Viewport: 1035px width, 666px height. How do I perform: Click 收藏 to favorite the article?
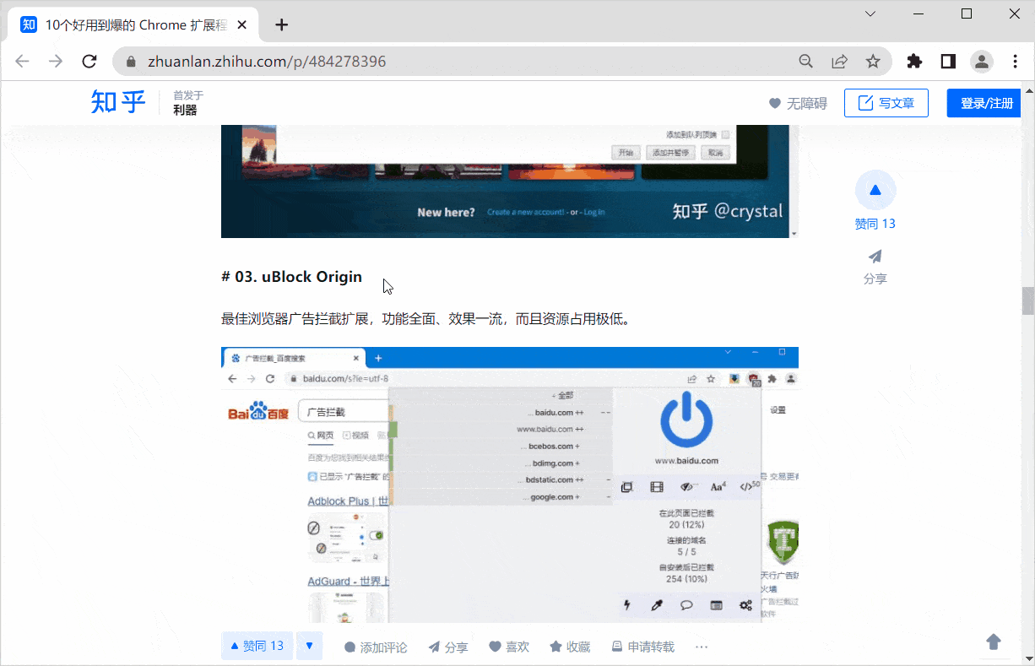coord(570,647)
